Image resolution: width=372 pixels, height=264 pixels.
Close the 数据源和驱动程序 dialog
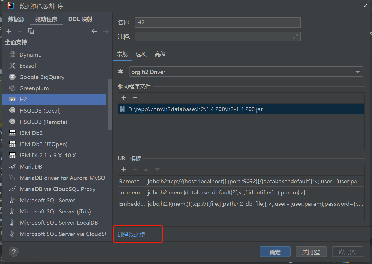coord(365,6)
